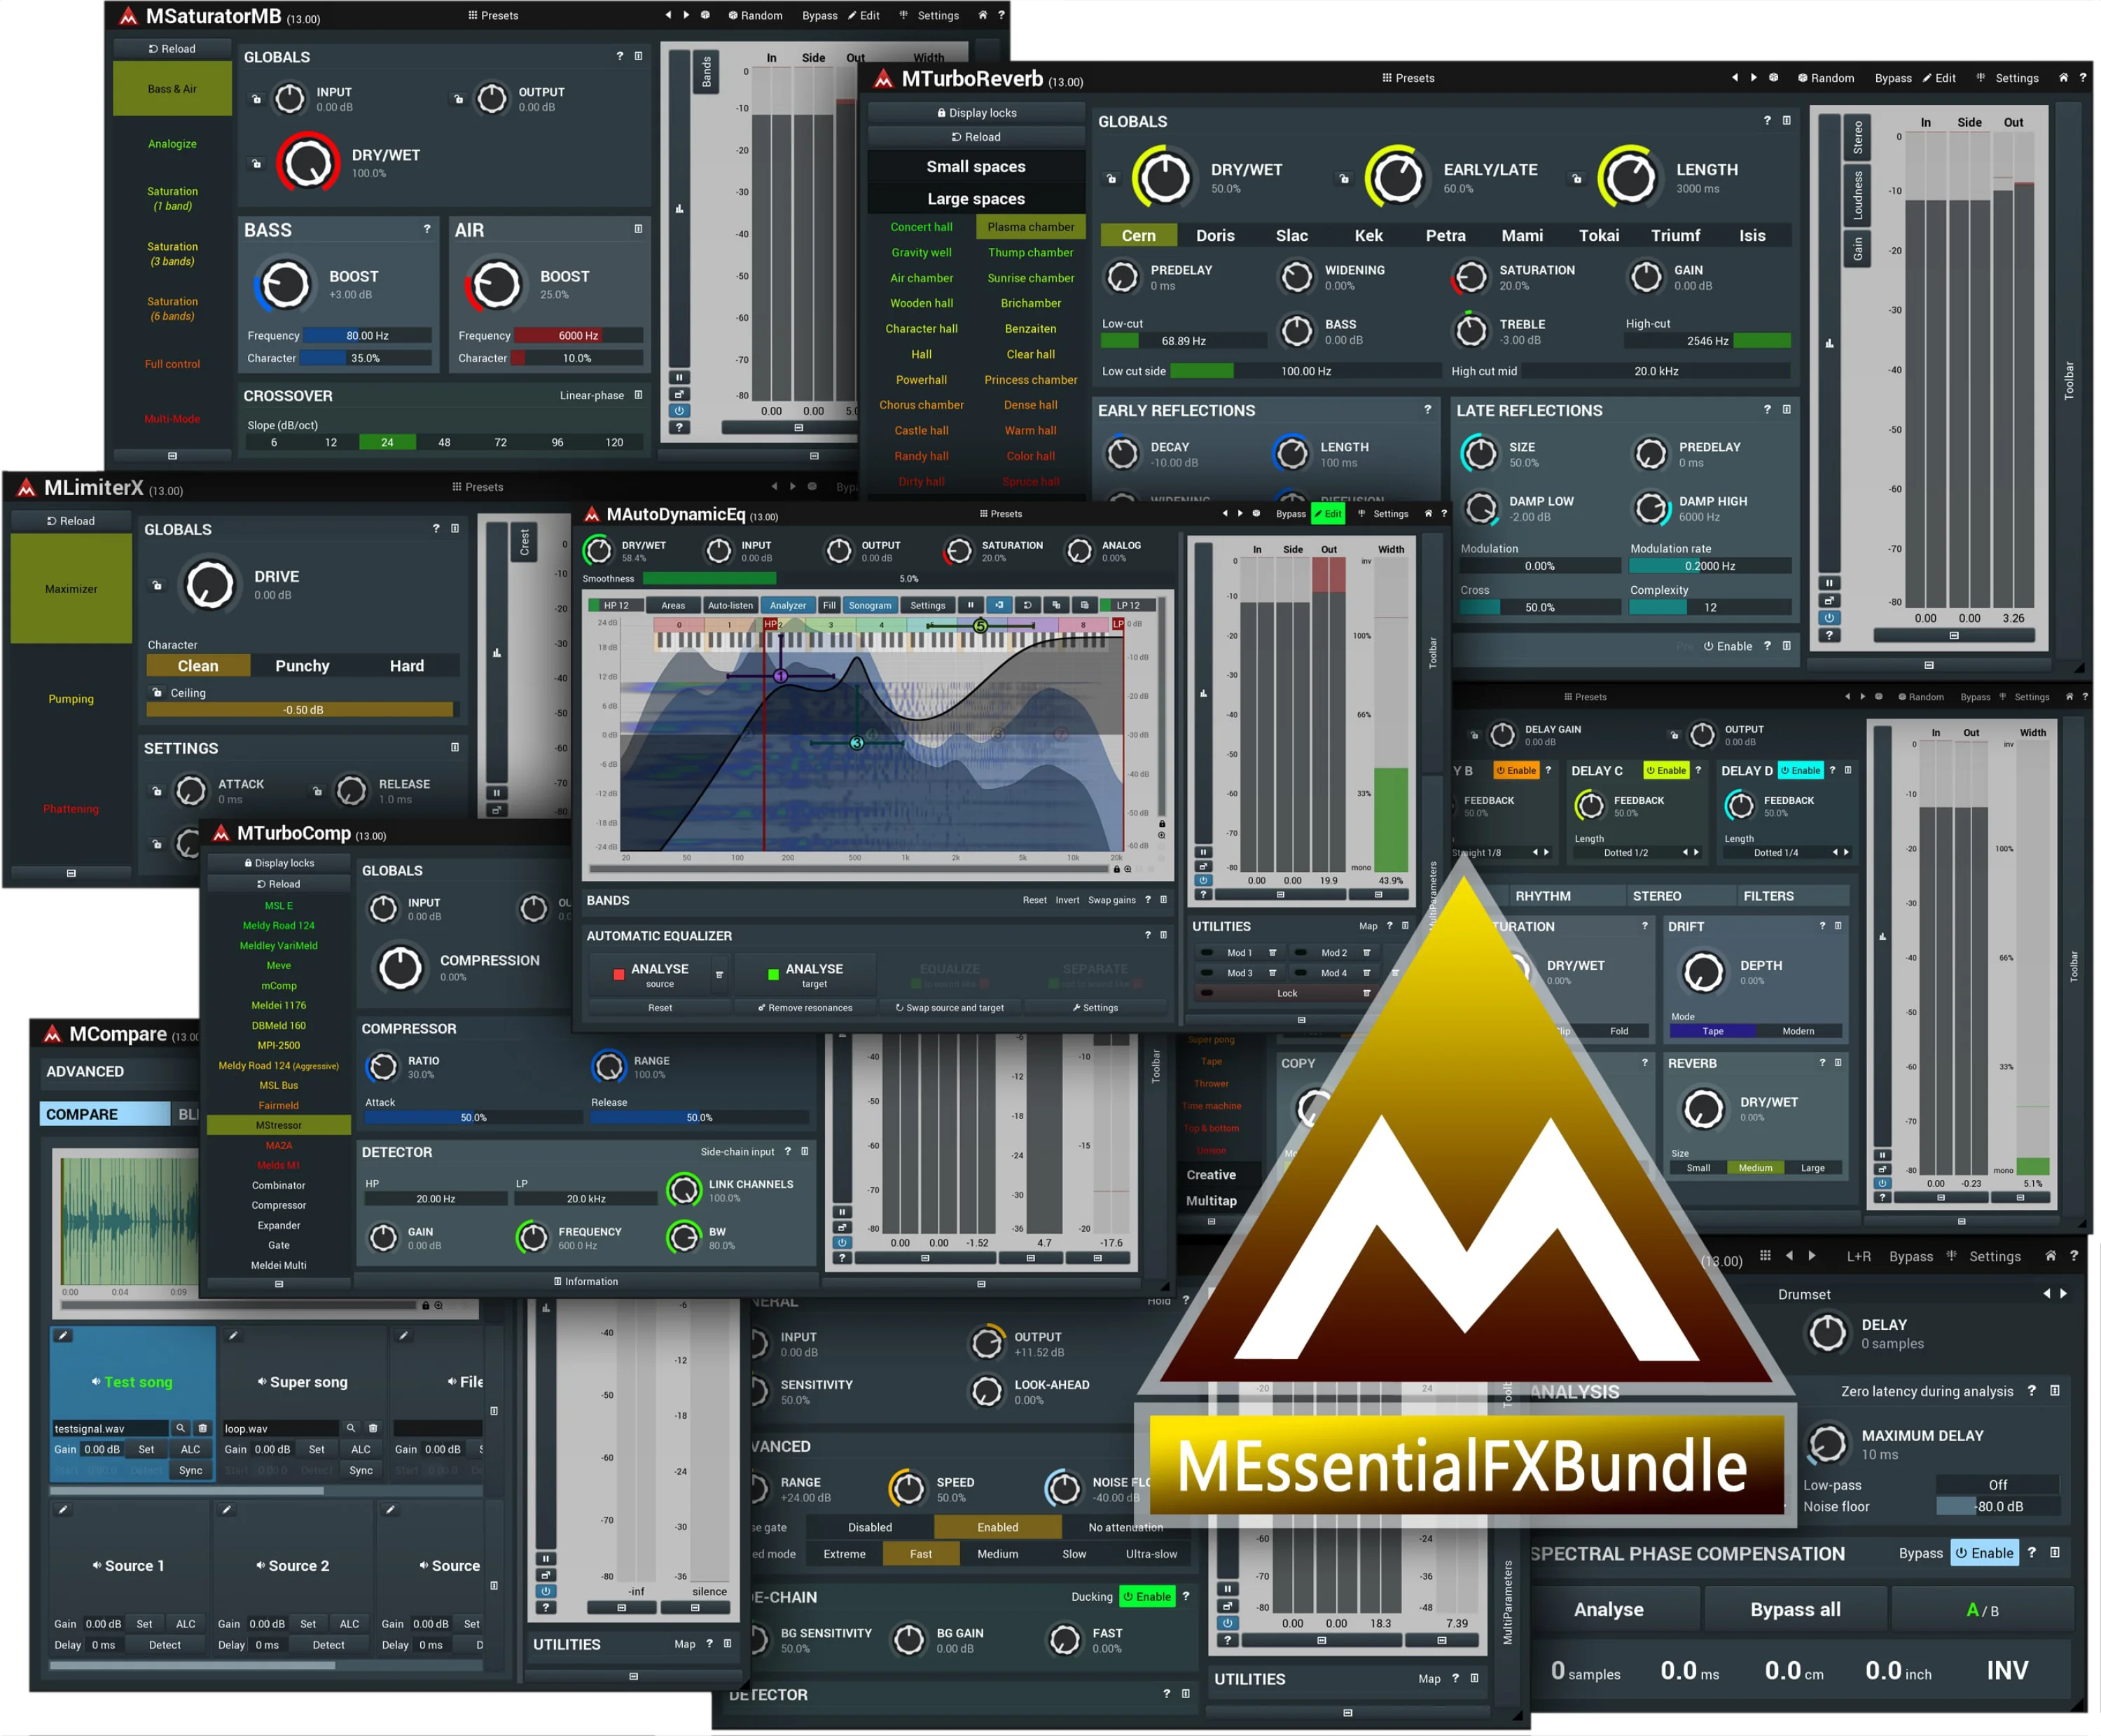Click the Information bar in MTurboComp
Viewport: 2101px width, 1736px height.
coord(586,1281)
